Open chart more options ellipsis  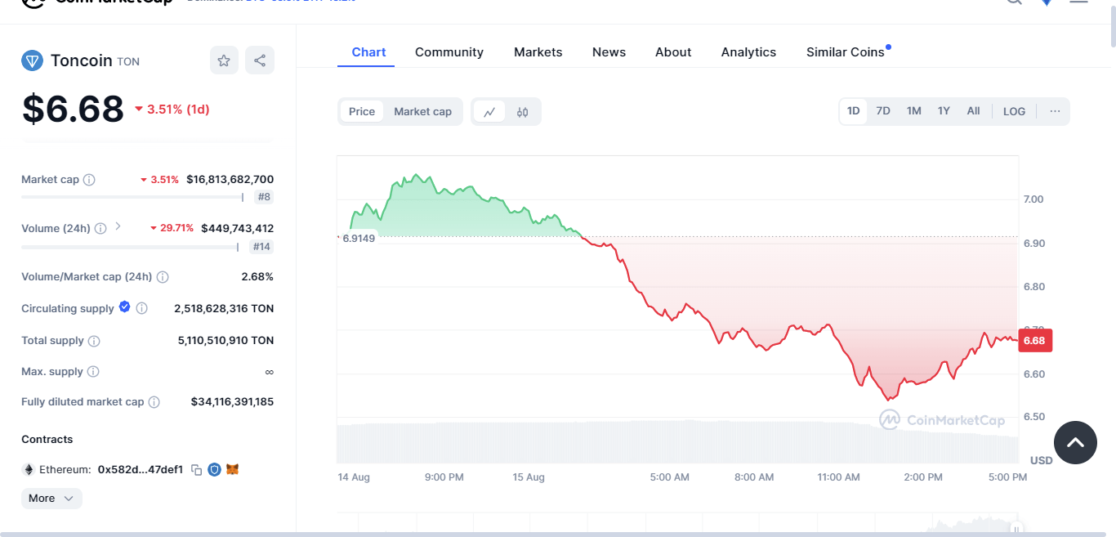[1056, 111]
